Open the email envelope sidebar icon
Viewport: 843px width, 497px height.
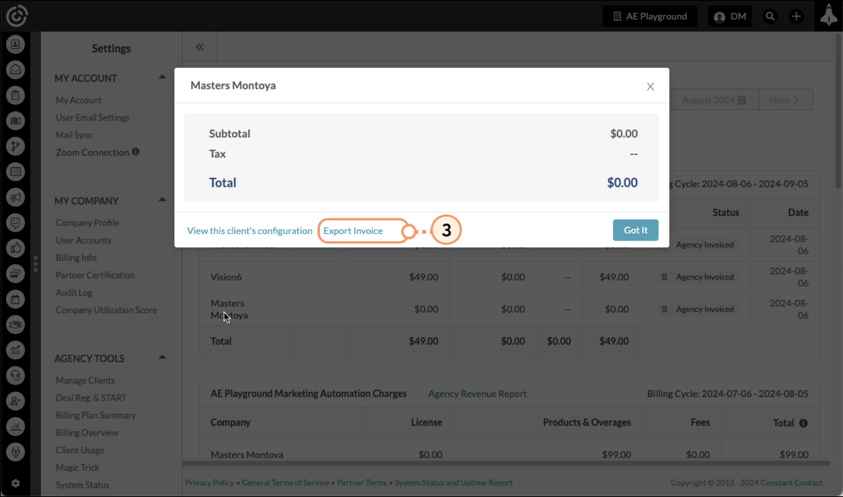(15, 70)
